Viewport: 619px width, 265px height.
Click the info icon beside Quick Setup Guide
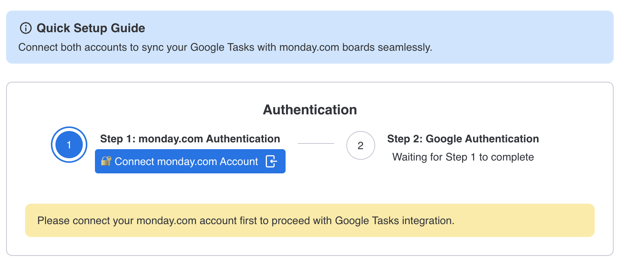(x=25, y=28)
